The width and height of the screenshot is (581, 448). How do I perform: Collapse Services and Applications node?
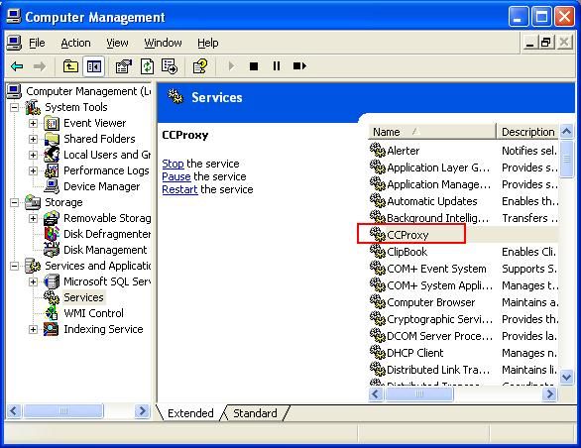click(14, 266)
